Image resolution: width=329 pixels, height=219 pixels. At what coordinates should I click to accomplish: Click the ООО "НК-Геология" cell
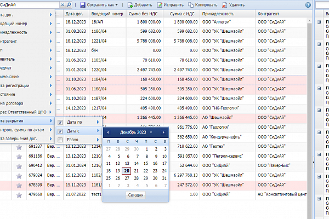(x=228, y=108)
